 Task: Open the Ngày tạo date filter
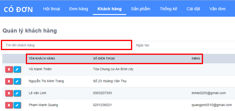[184, 45]
